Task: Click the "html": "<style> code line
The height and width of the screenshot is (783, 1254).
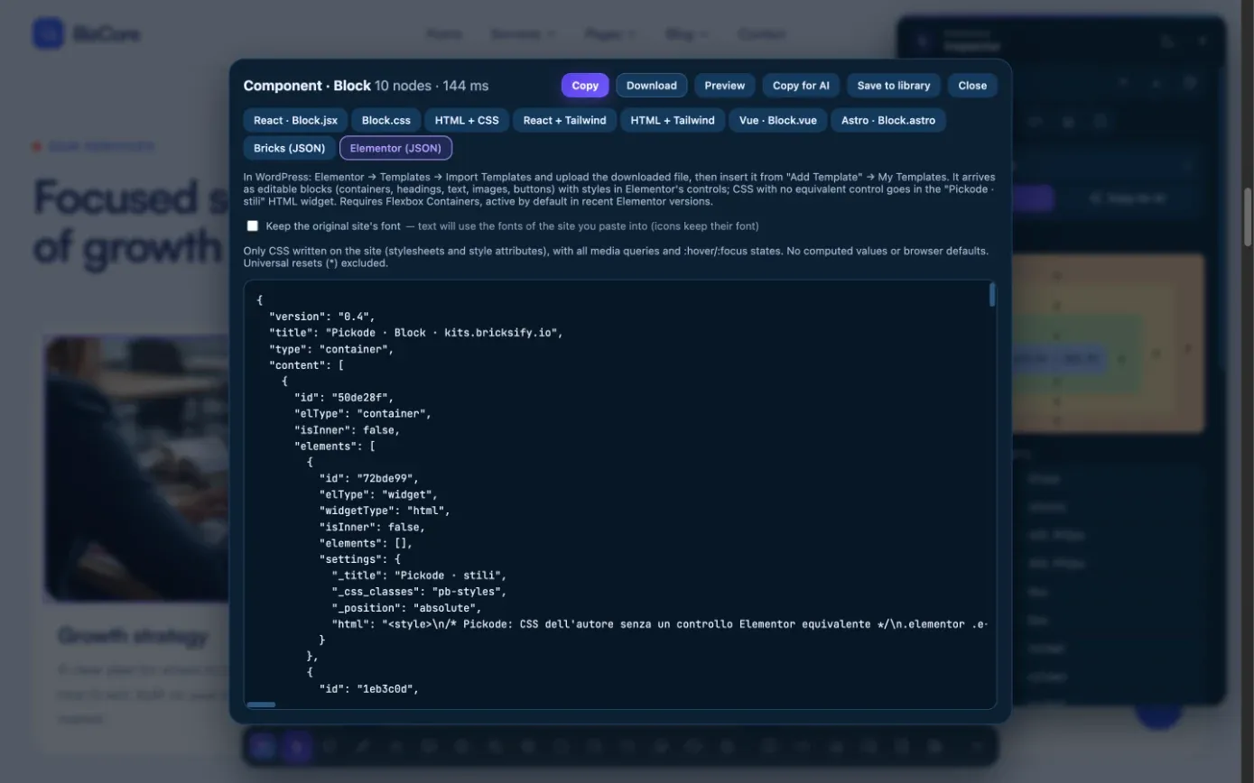Action: [660, 624]
